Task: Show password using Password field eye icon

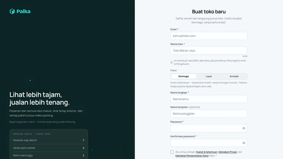Action: click(244, 128)
